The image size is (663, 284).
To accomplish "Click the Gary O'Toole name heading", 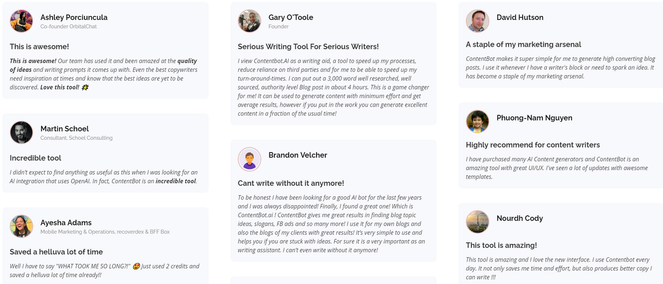I will click(291, 17).
